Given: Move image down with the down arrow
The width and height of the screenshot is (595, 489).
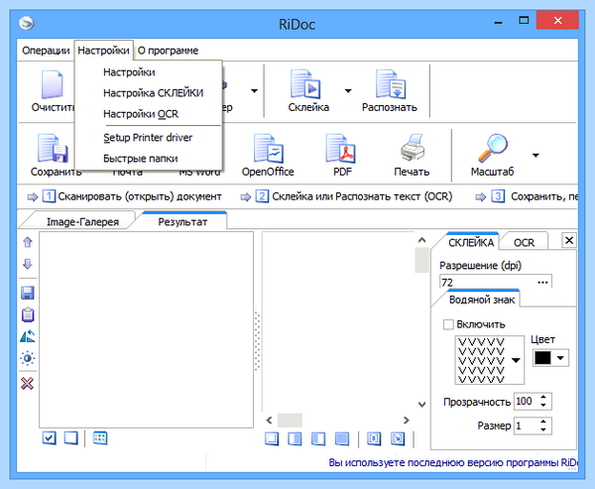Looking at the screenshot, I should tap(28, 264).
